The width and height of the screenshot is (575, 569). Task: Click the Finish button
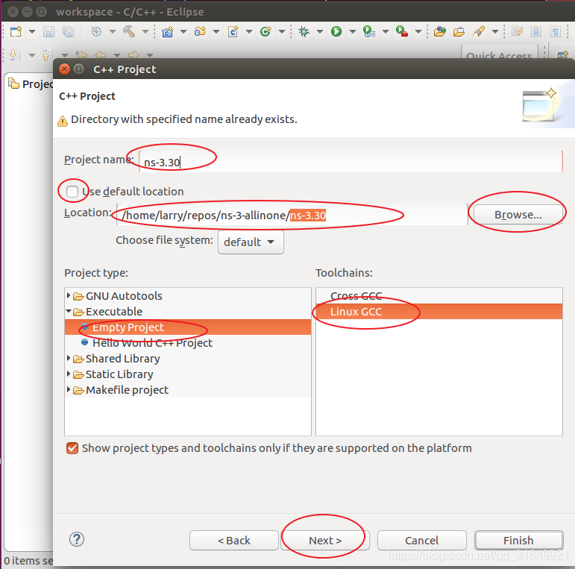click(x=518, y=541)
